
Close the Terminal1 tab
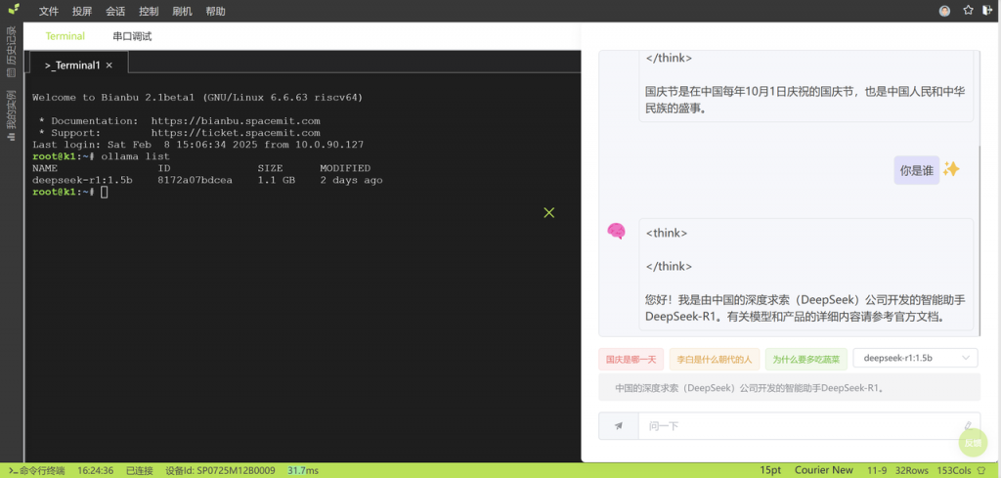109,65
